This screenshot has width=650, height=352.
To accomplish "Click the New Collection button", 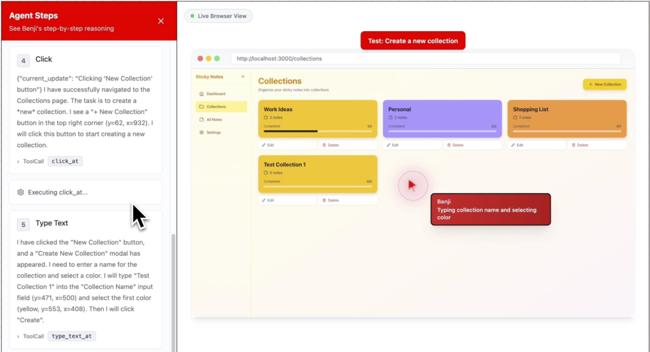I will click(x=605, y=84).
